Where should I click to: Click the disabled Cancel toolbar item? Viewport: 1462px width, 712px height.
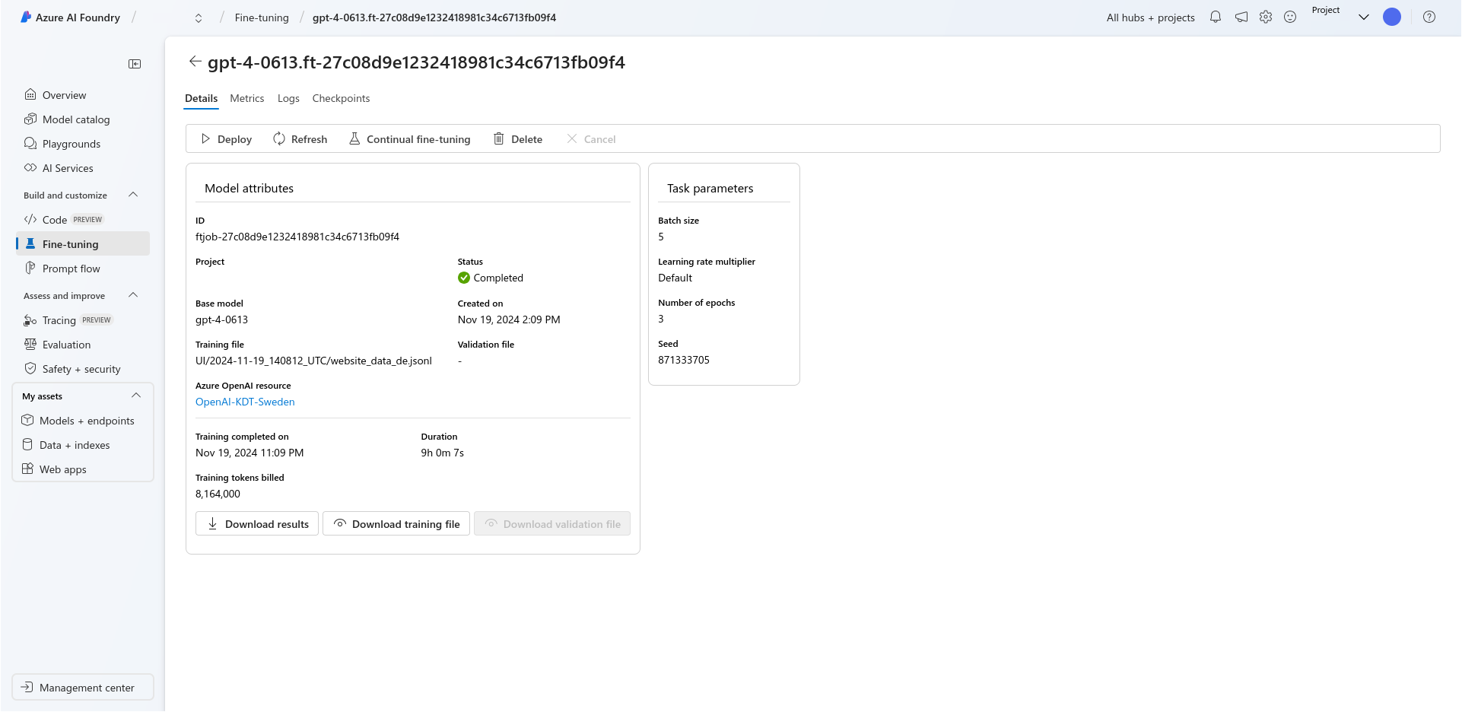[x=591, y=139]
